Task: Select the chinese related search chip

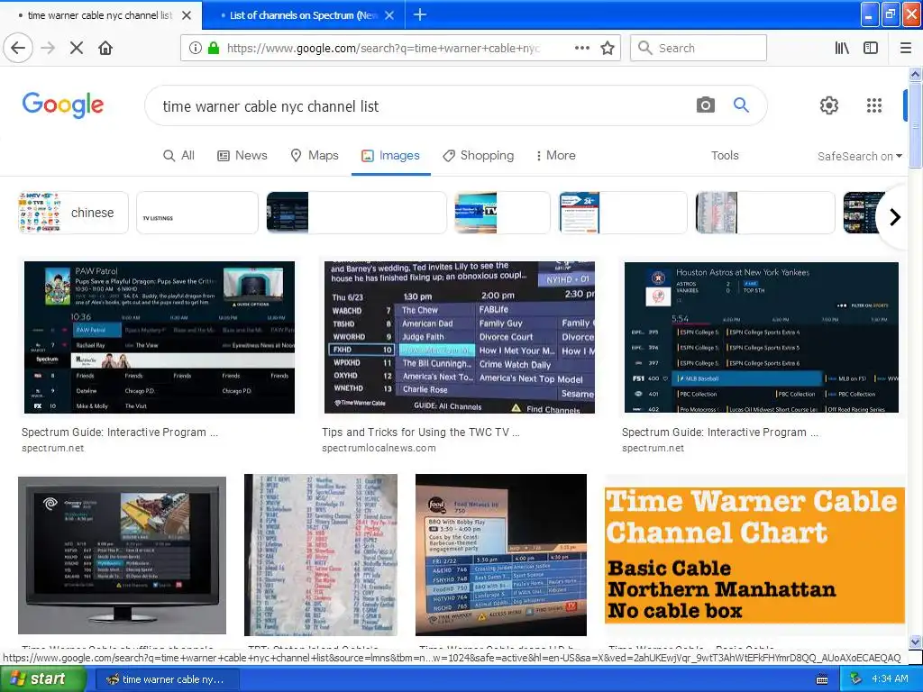Action: (x=73, y=213)
